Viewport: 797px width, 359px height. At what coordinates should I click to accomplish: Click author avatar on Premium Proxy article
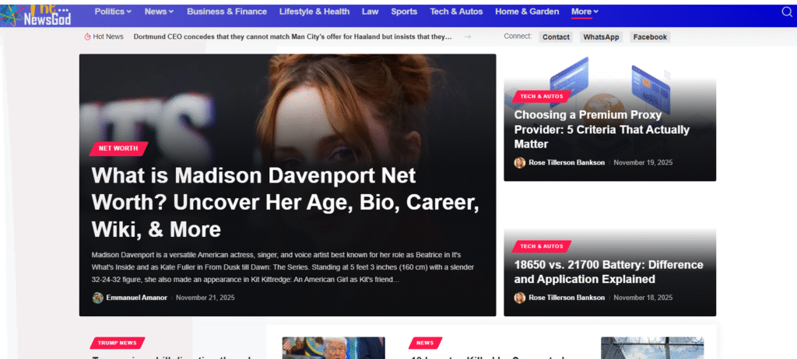click(519, 162)
